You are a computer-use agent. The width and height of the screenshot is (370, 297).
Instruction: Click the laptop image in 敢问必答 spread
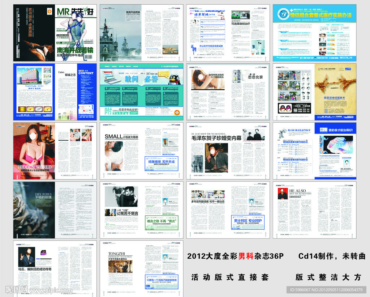pyautogui.click(x=112, y=77)
